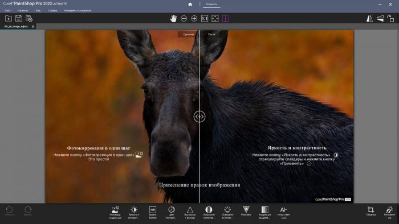399x224 pixels.
Task: Select the Pan hand tool
Action: point(173,19)
